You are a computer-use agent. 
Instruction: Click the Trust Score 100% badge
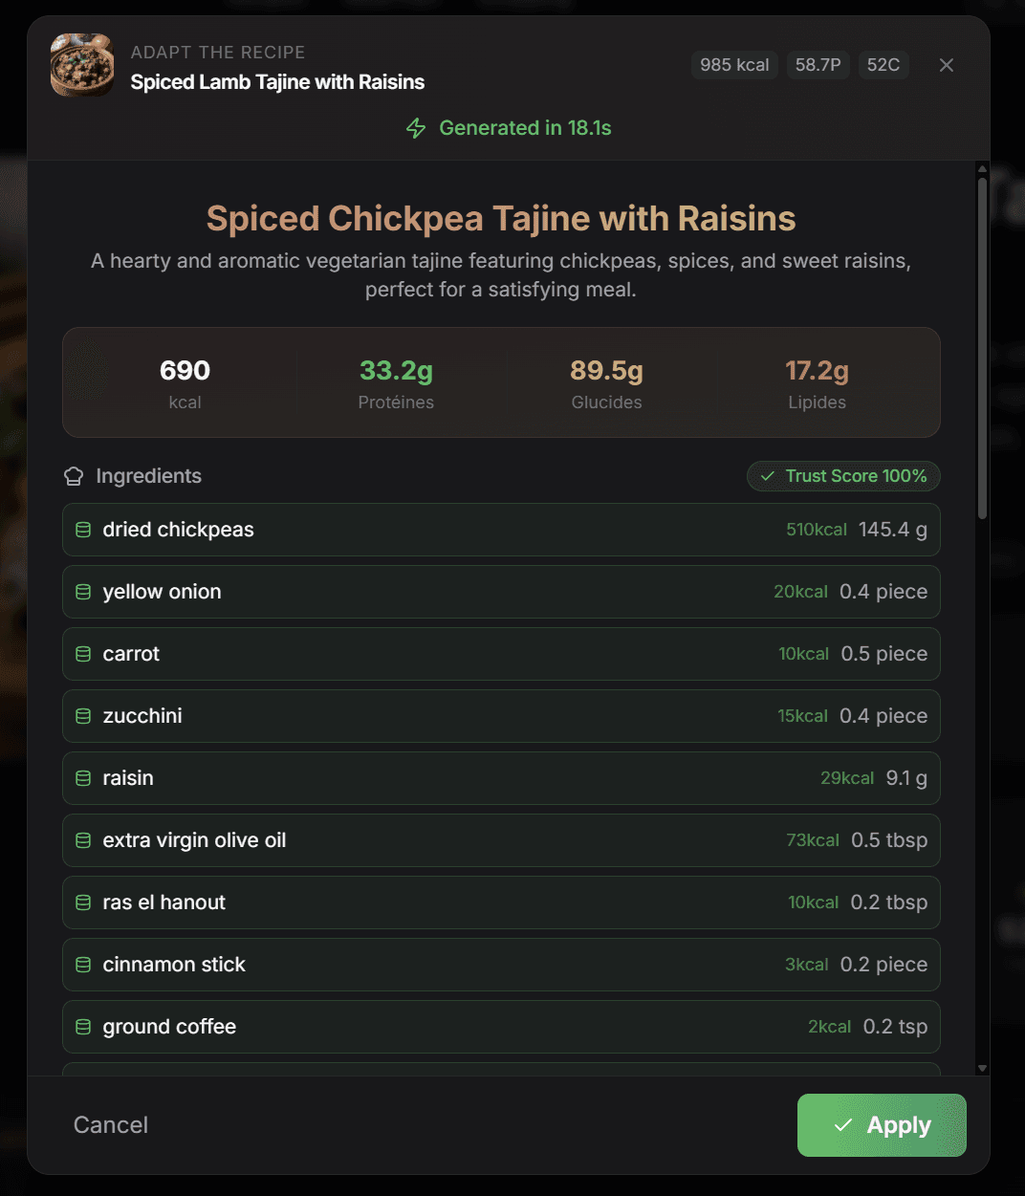842,475
